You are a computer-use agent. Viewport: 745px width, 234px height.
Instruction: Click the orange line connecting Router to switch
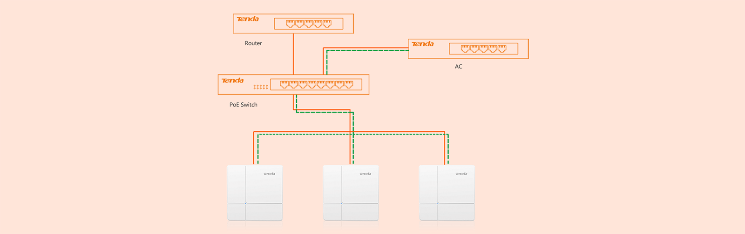[293, 53]
